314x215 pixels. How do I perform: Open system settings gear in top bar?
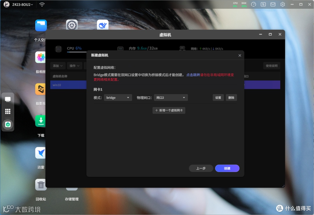[x=282, y=4]
